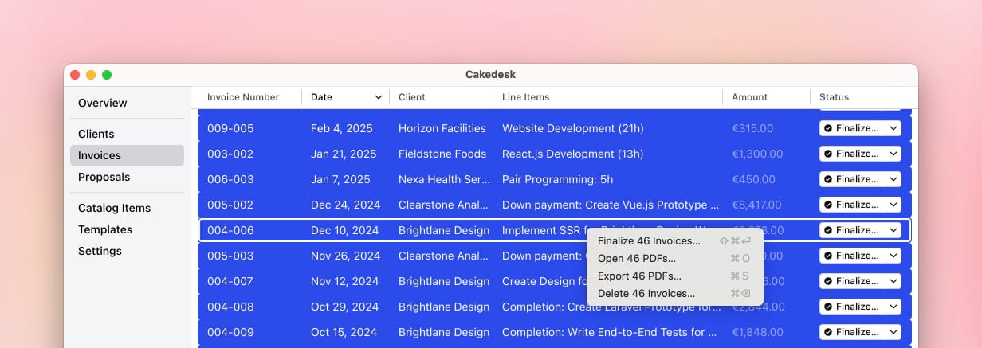Click the €315.00 amount cell
Viewport: 982px width, 348px height.
coord(752,128)
